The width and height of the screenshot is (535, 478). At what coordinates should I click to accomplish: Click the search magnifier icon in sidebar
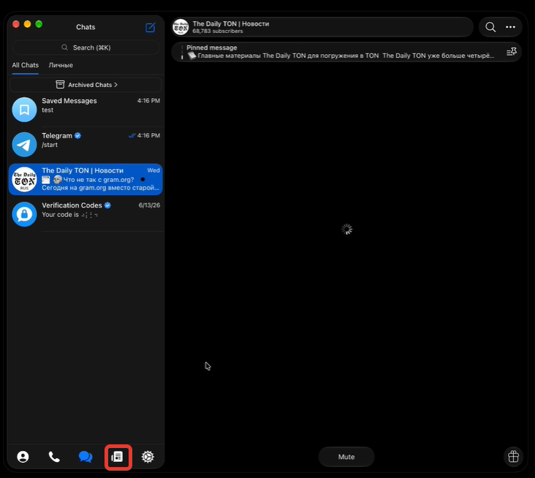pyautogui.click(x=64, y=48)
